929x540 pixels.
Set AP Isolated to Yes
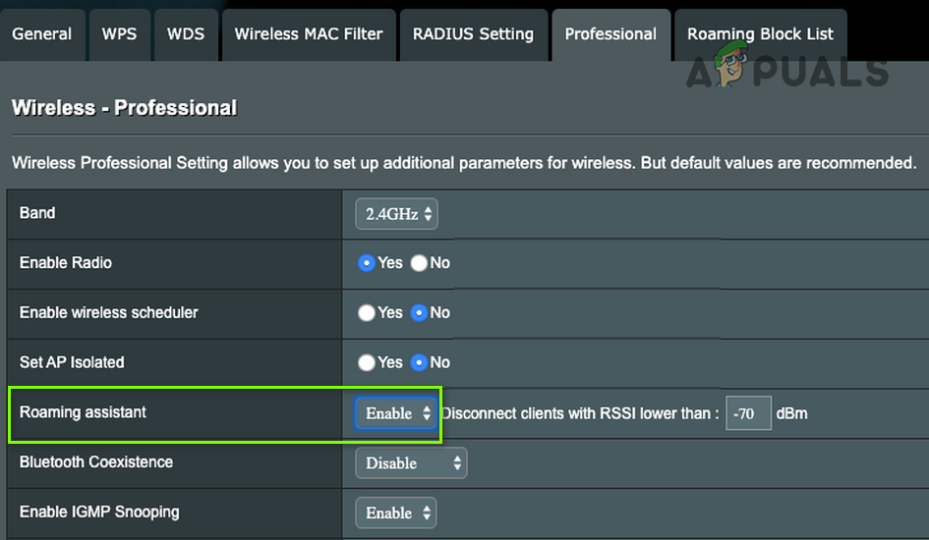click(367, 362)
